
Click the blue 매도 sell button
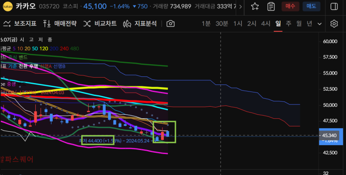312,6
